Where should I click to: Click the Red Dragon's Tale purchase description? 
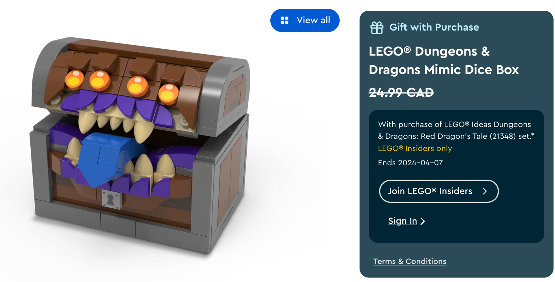tap(456, 130)
